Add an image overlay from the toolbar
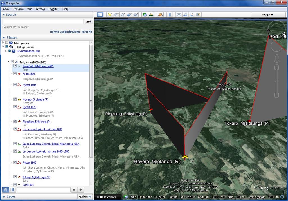288x201 pixels. tap(129, 15)
